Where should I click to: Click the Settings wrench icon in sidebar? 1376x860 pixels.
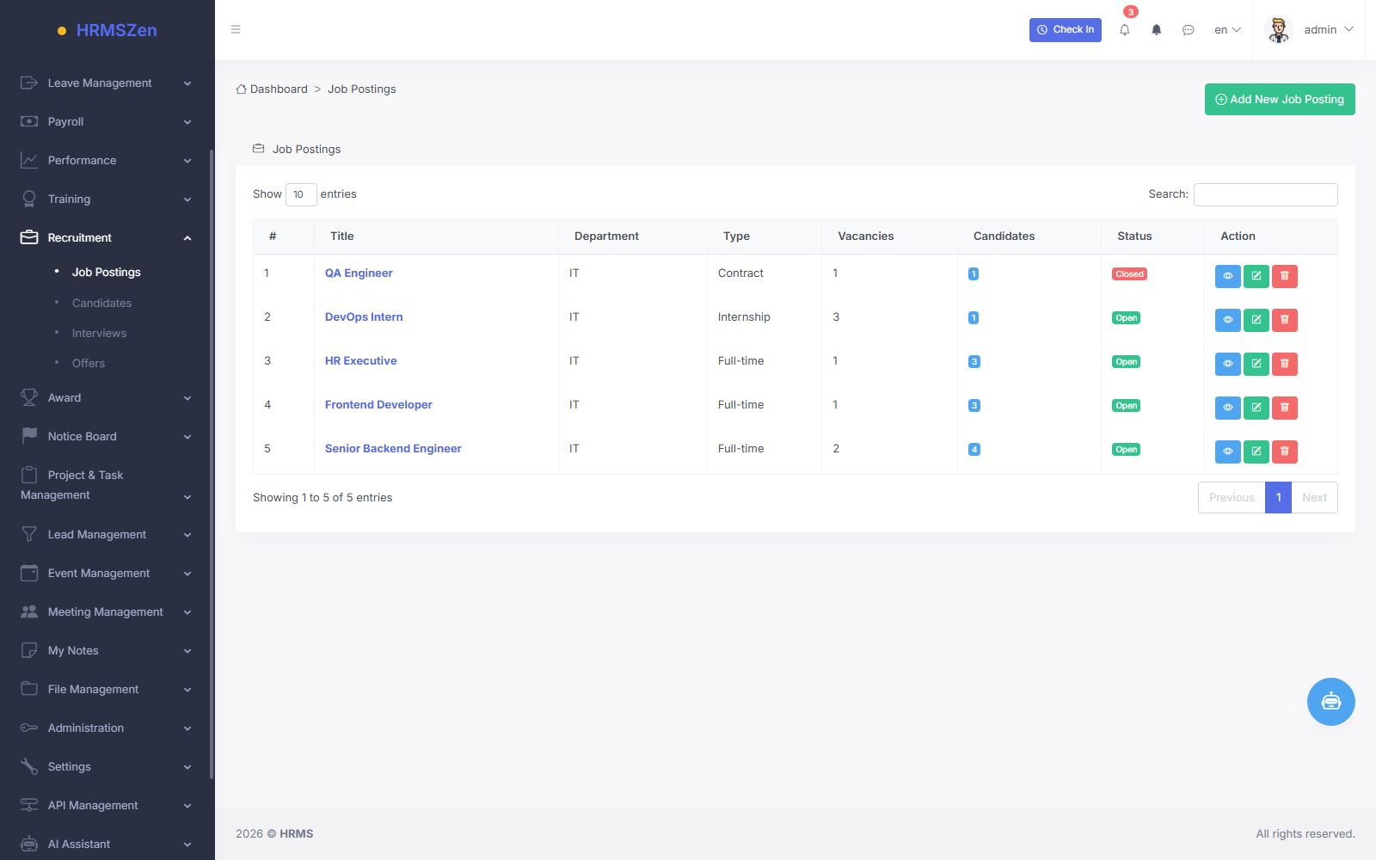(x=29, y=766)
